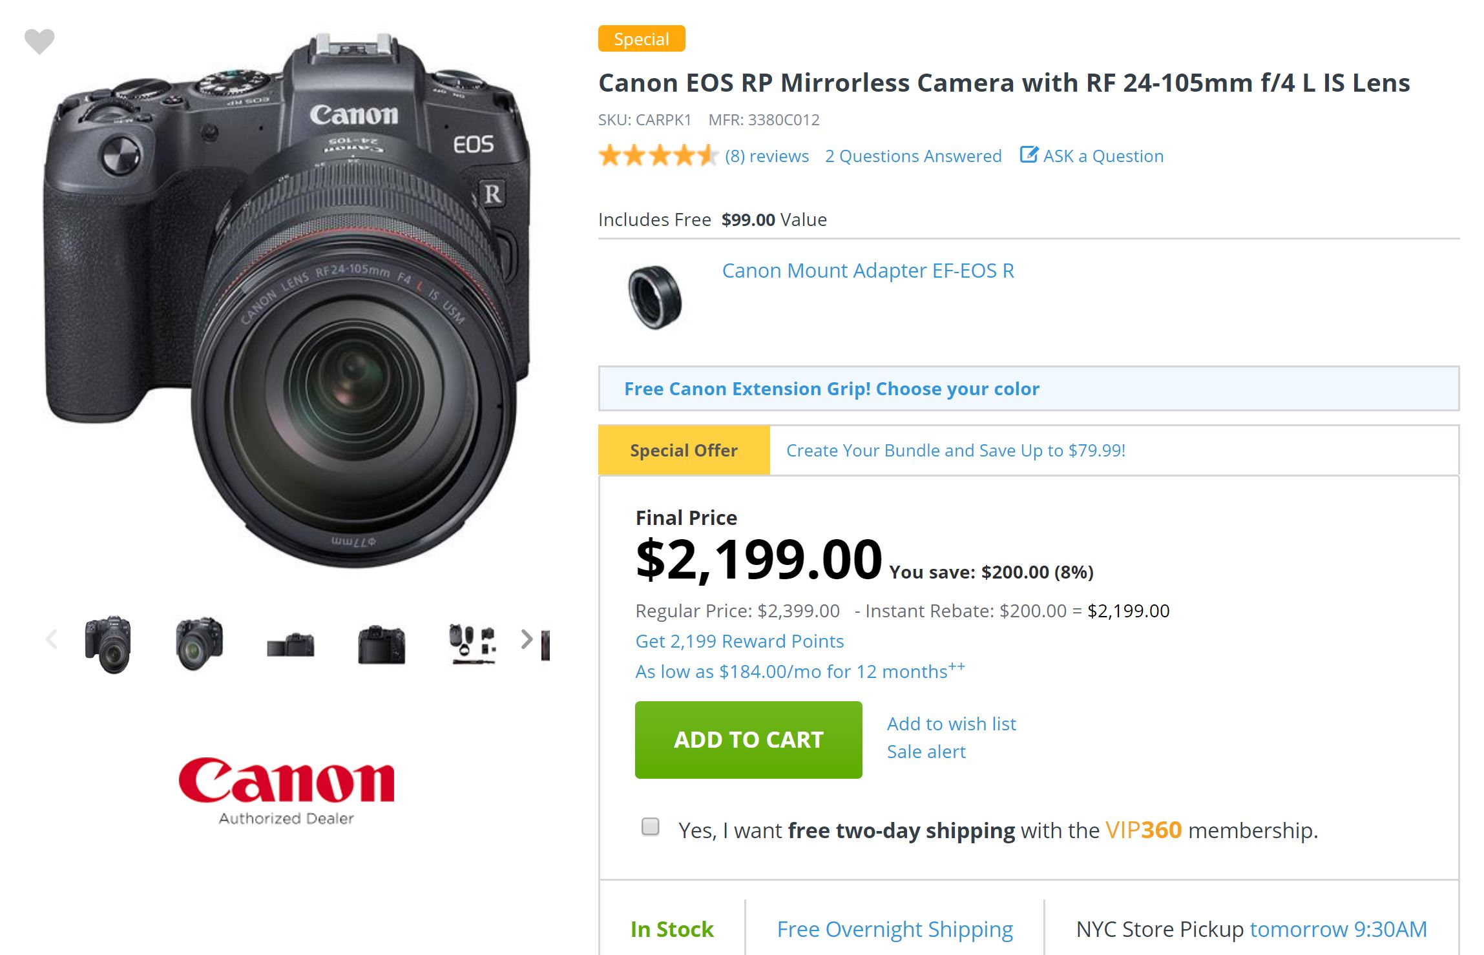The image size is (1484, 955).
Task: Select second angled camera thumbnail
Action: [200, 644]
